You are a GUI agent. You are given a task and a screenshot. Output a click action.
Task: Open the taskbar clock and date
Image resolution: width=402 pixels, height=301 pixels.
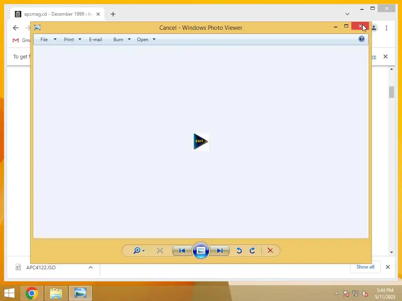(x=385, y=294)
